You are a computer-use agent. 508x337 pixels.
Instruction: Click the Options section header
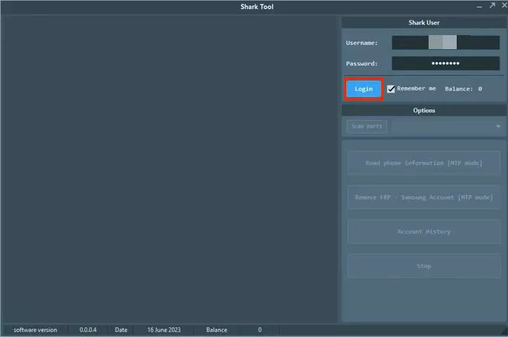[424, 110]
